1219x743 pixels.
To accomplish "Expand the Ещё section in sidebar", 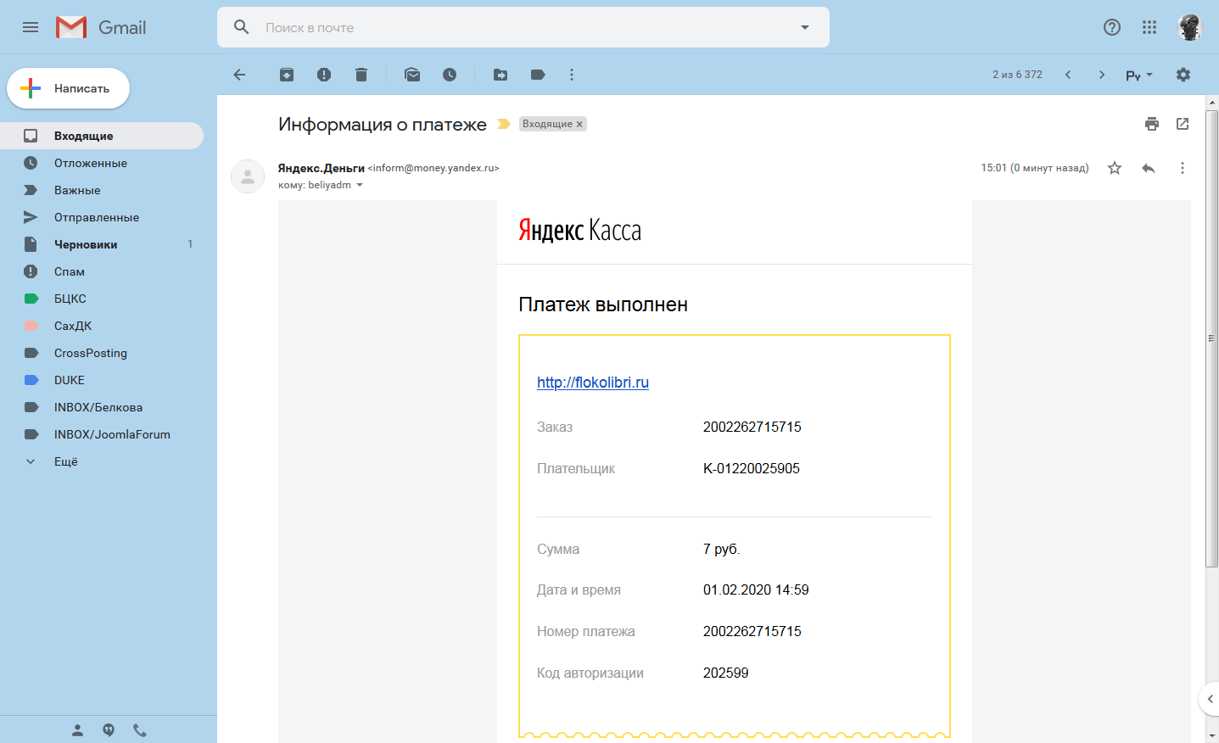I will coord(65,461).
